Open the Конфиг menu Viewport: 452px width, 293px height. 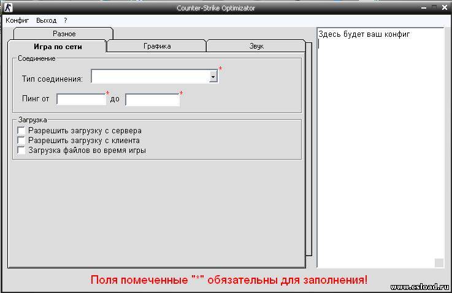coord(17,20)
